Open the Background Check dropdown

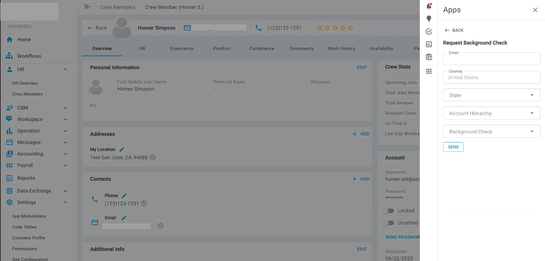(492, 132)
